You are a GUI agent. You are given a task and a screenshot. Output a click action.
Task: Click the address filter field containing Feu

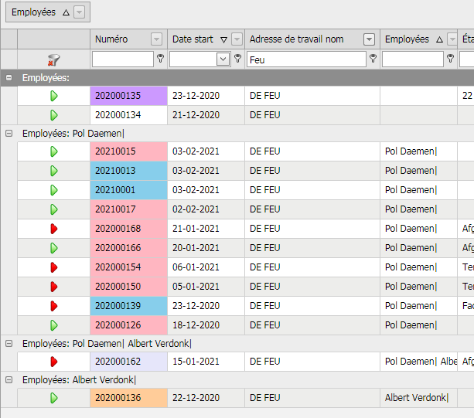tap(306, 59)
